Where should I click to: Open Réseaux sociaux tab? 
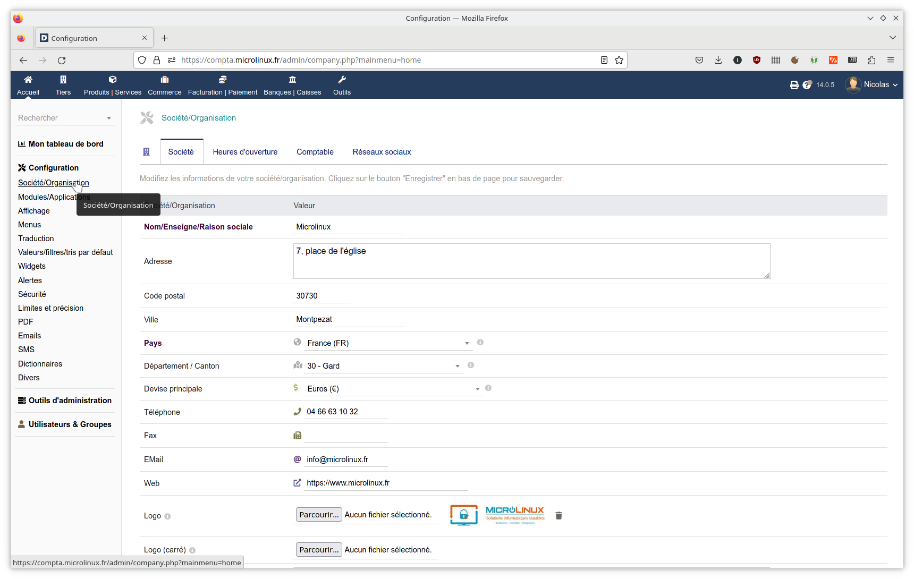tap(382, 152)
